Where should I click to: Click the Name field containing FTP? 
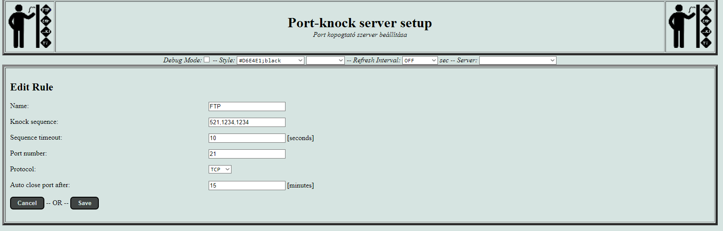(x=247, y=106)
